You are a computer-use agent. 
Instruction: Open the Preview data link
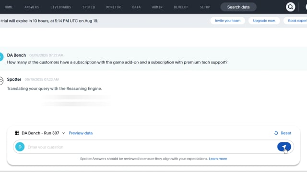(x=81, y=133)
